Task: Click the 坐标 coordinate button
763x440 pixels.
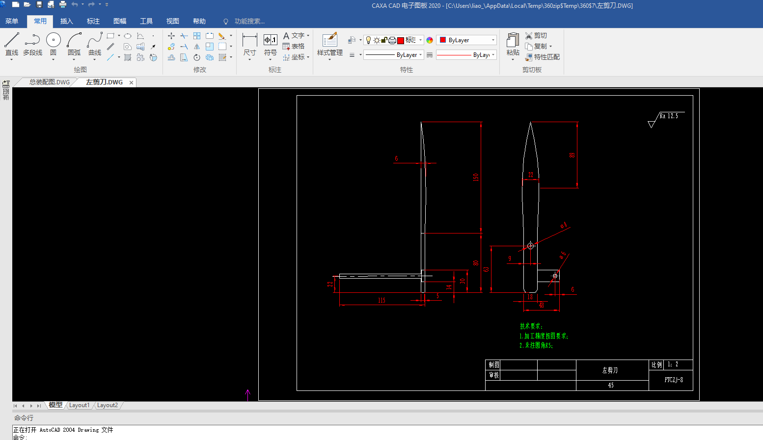Action: click(294, 57)
